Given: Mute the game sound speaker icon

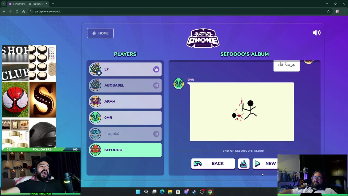Looking at the screenshot, I should point(316,33).
